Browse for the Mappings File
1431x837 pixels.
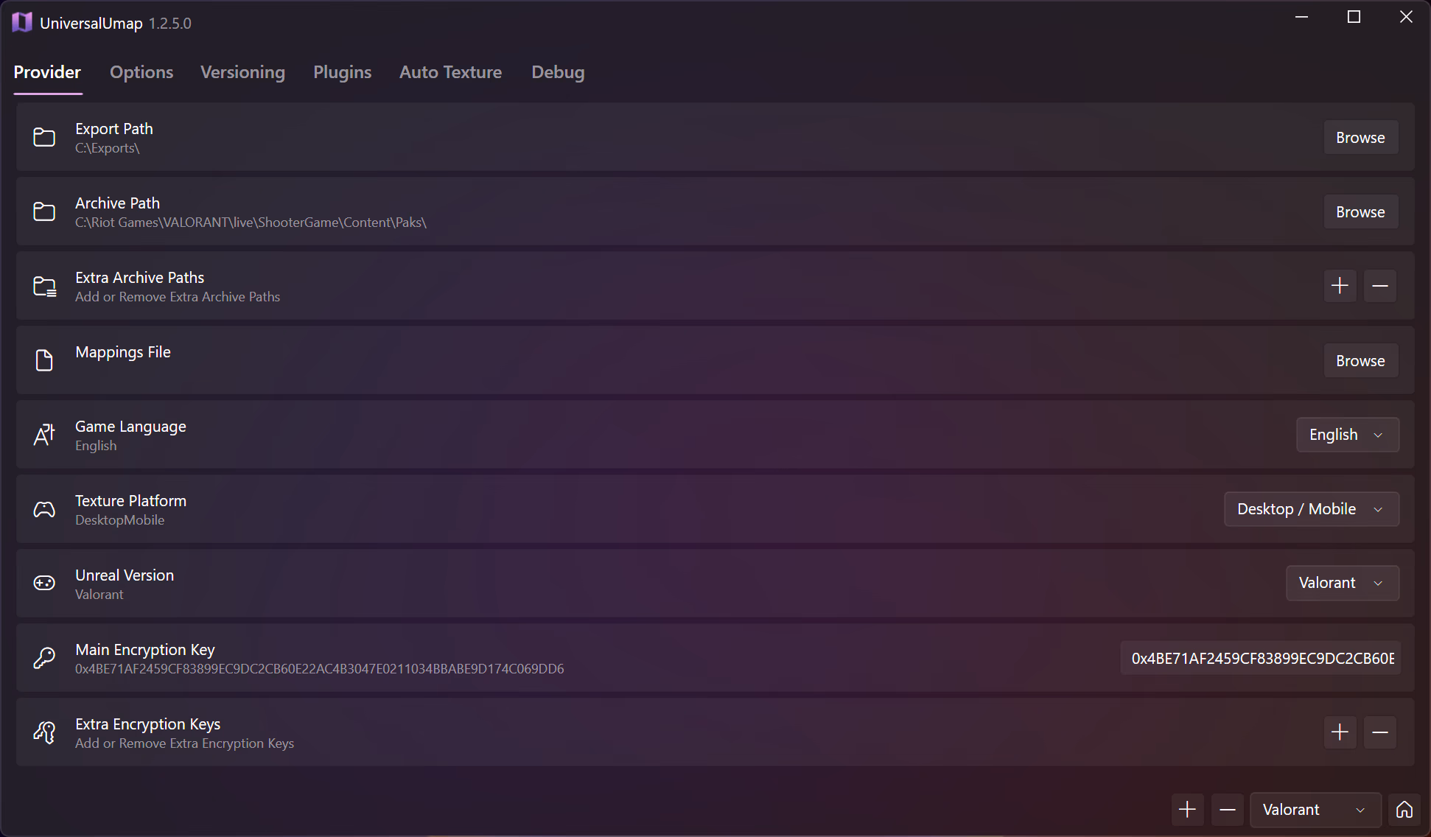coord(1360,360)
